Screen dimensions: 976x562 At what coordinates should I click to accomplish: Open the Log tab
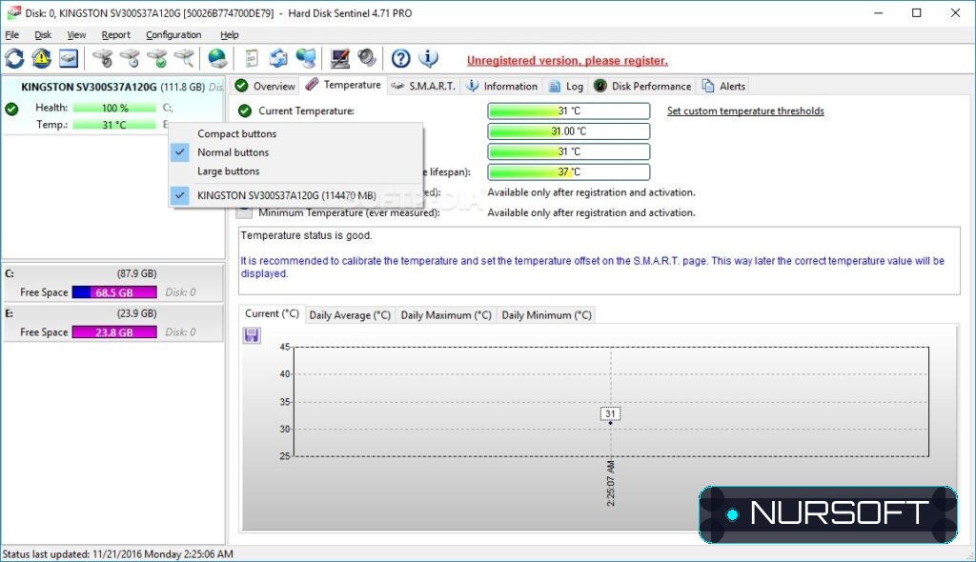(566, 86)
